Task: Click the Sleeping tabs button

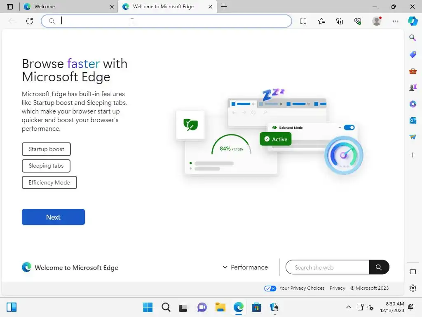Action: pos(46,166)
